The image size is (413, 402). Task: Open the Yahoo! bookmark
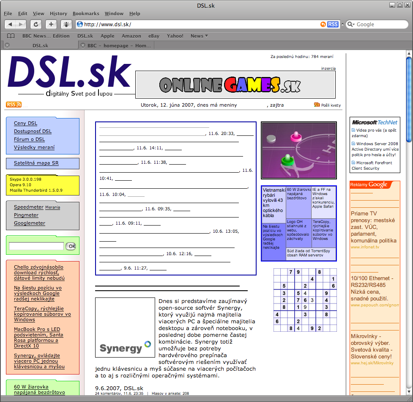pos(175,36)
